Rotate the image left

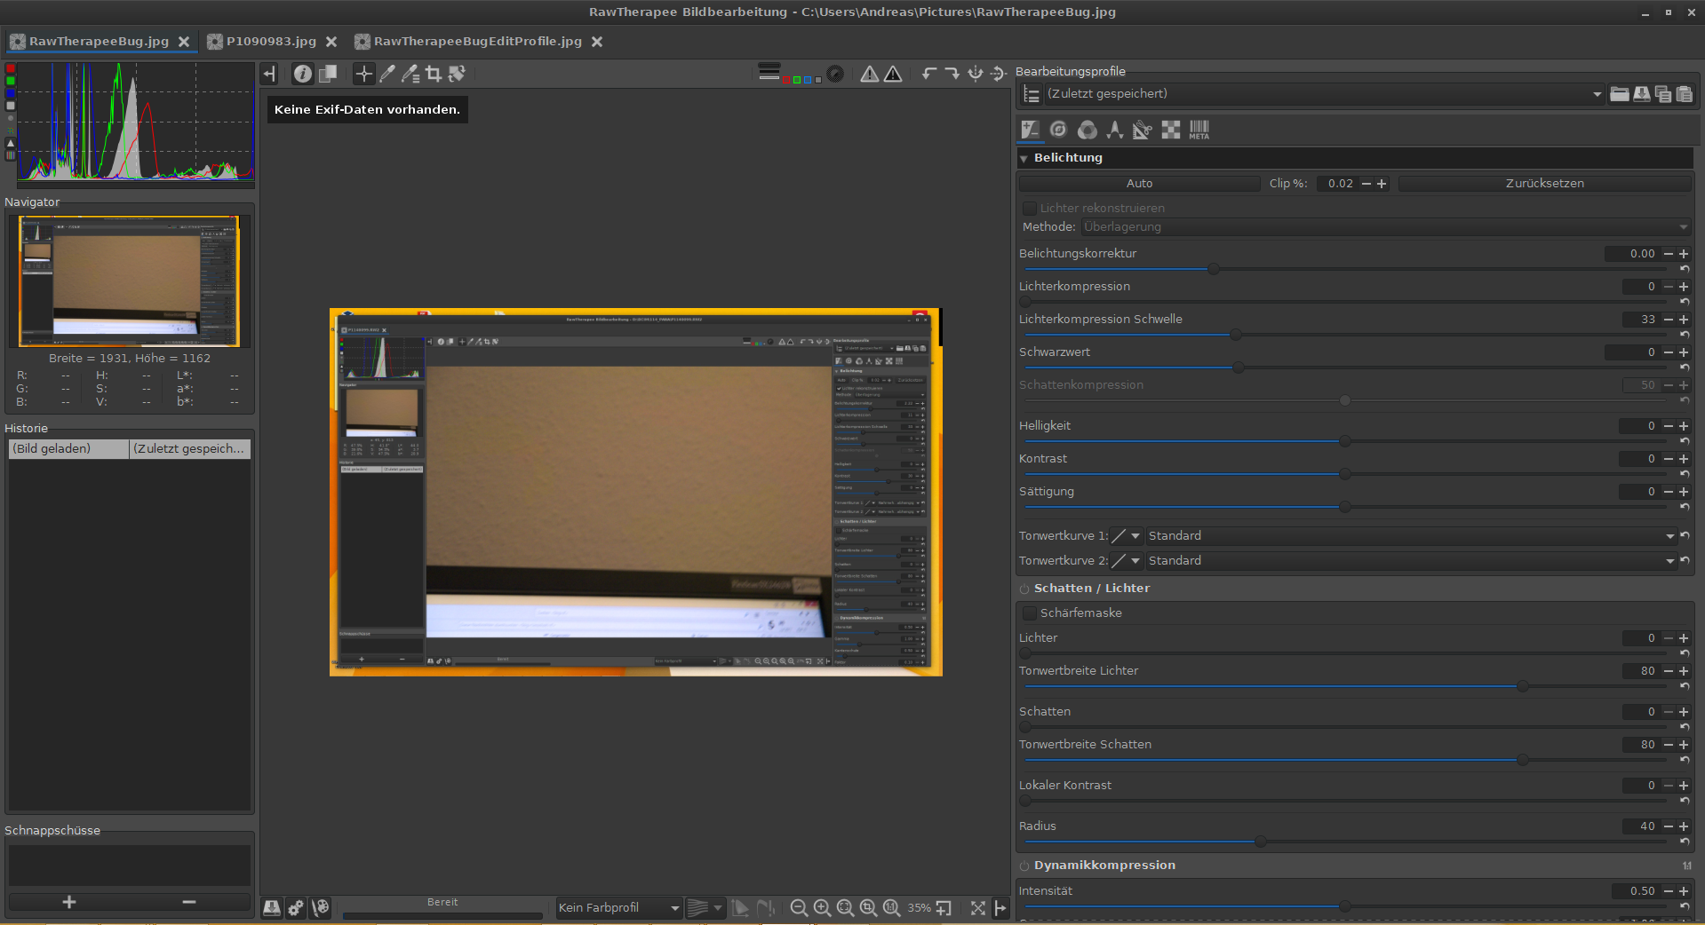coord(929,74)
